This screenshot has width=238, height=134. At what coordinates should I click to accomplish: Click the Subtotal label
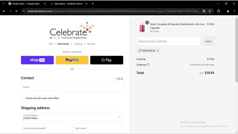point(141,59)
